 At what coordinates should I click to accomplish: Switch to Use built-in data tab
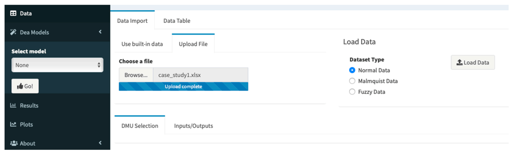pyautogui.click(x=142, y=44)
